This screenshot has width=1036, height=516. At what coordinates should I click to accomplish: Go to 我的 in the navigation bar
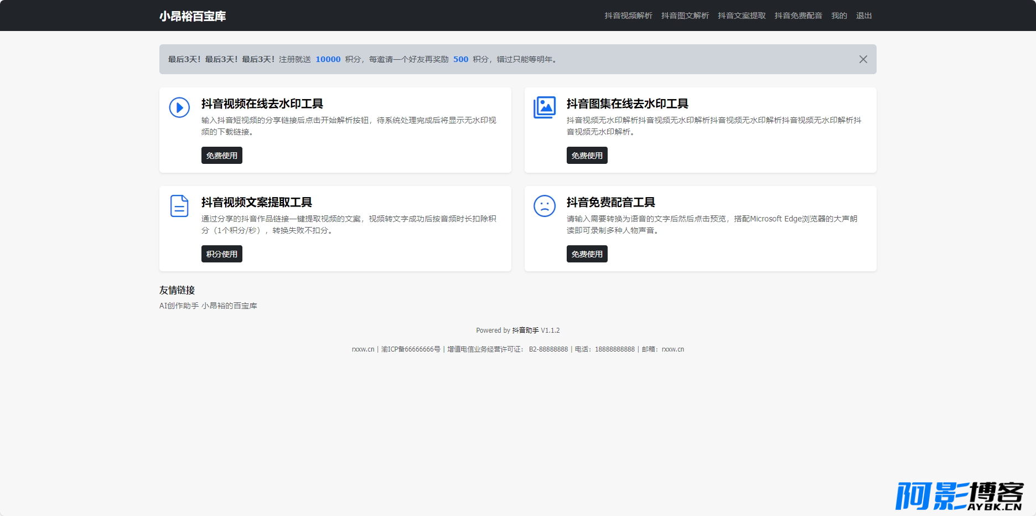tap(839, 16)
